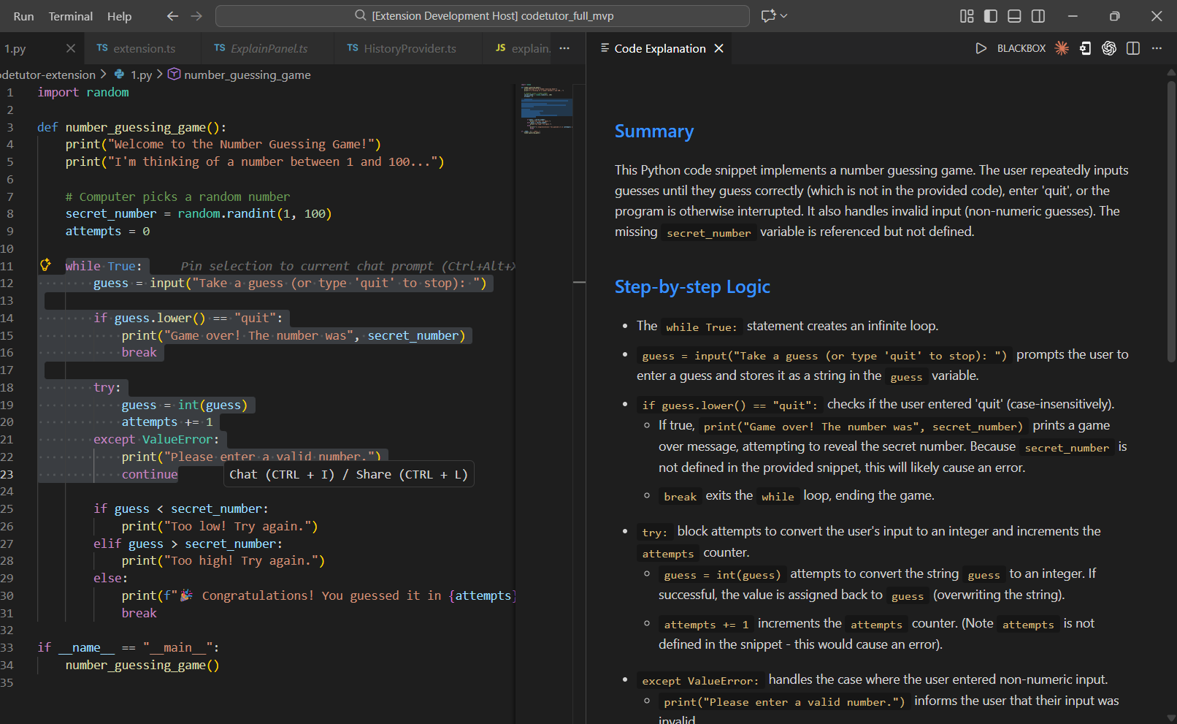This screenshot has width=1177, height=724.
Task: Click the code minimap overview
Action: click(x=546, y=108)
